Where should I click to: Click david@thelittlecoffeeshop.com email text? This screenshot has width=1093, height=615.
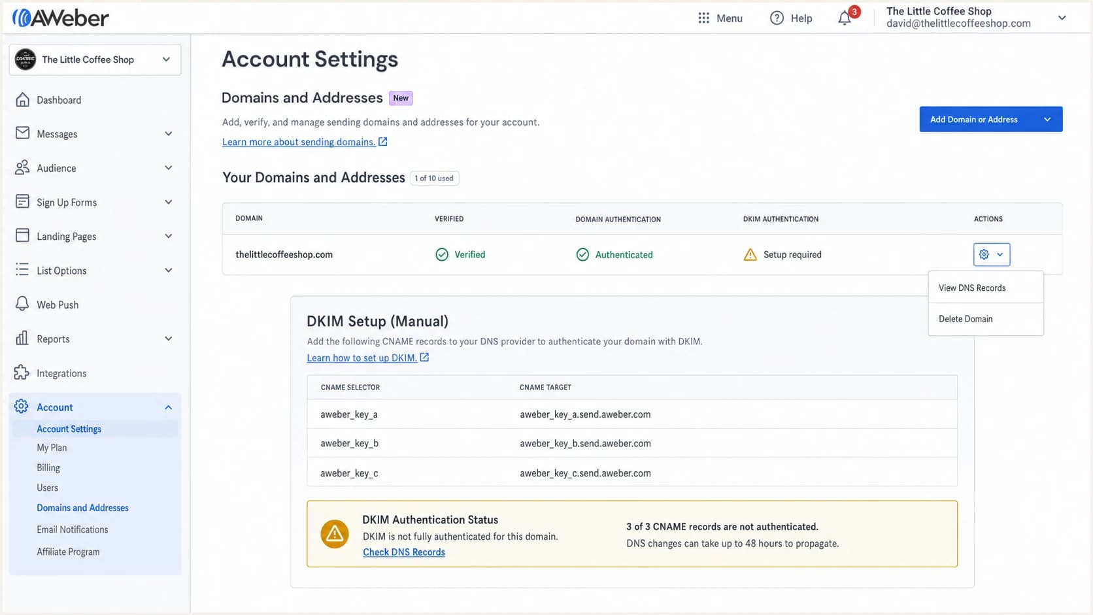tap(958, 24)
